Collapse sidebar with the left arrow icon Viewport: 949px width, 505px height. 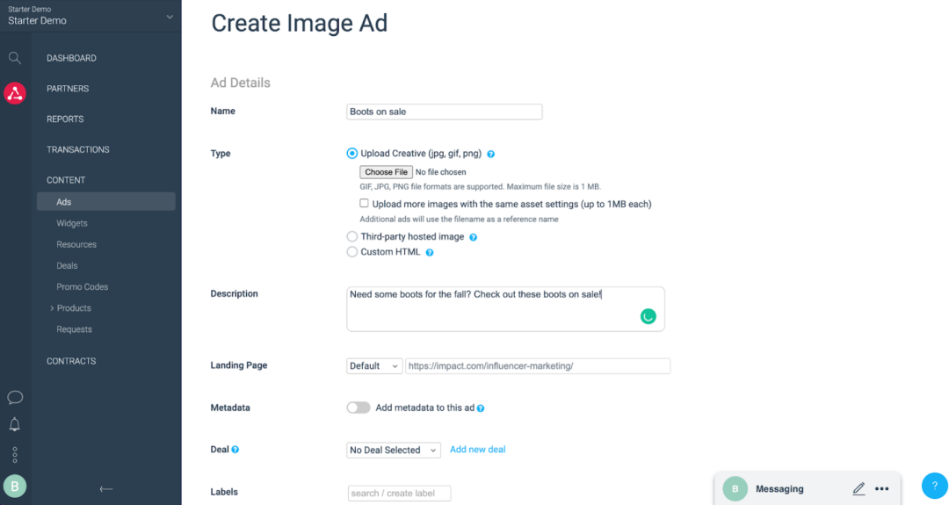[106, 489]
